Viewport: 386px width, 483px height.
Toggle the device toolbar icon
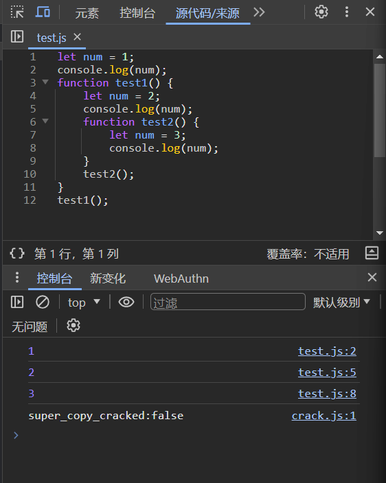click(43, 12)
